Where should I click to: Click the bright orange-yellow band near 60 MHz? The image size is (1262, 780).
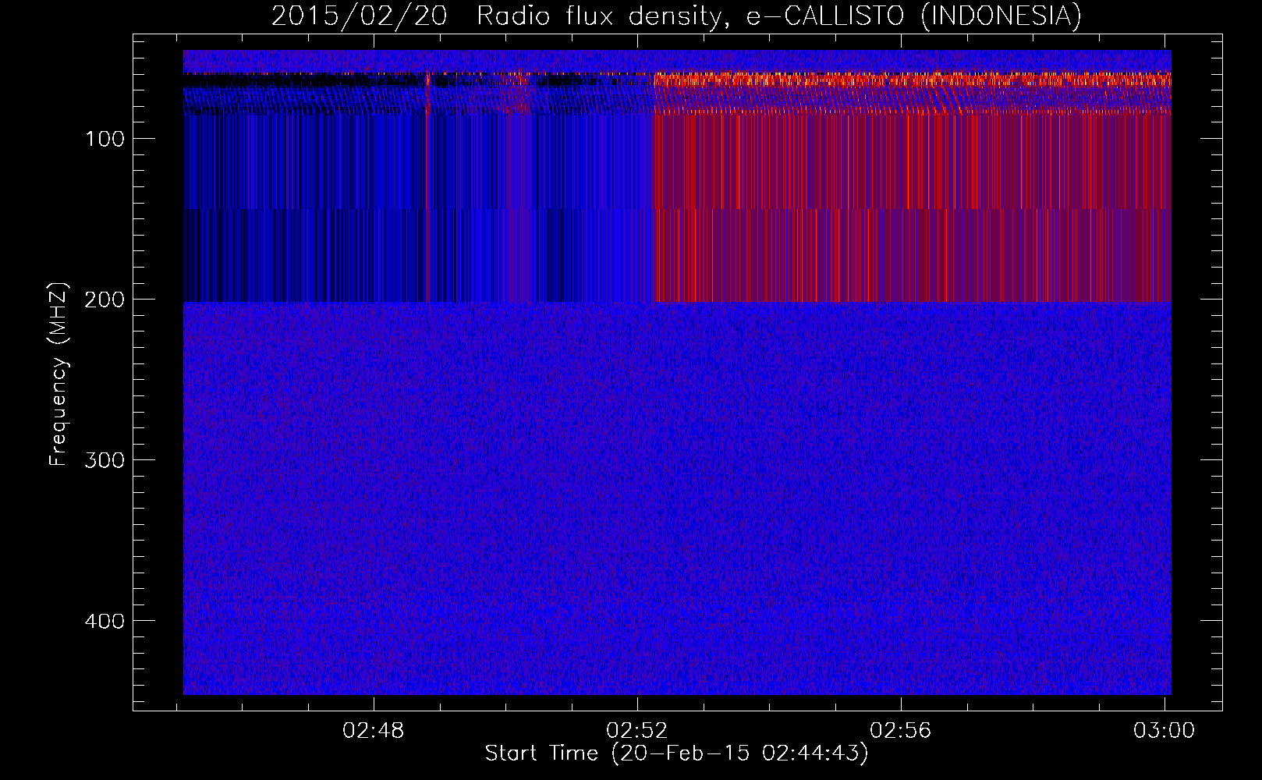(x=913, y=79)
